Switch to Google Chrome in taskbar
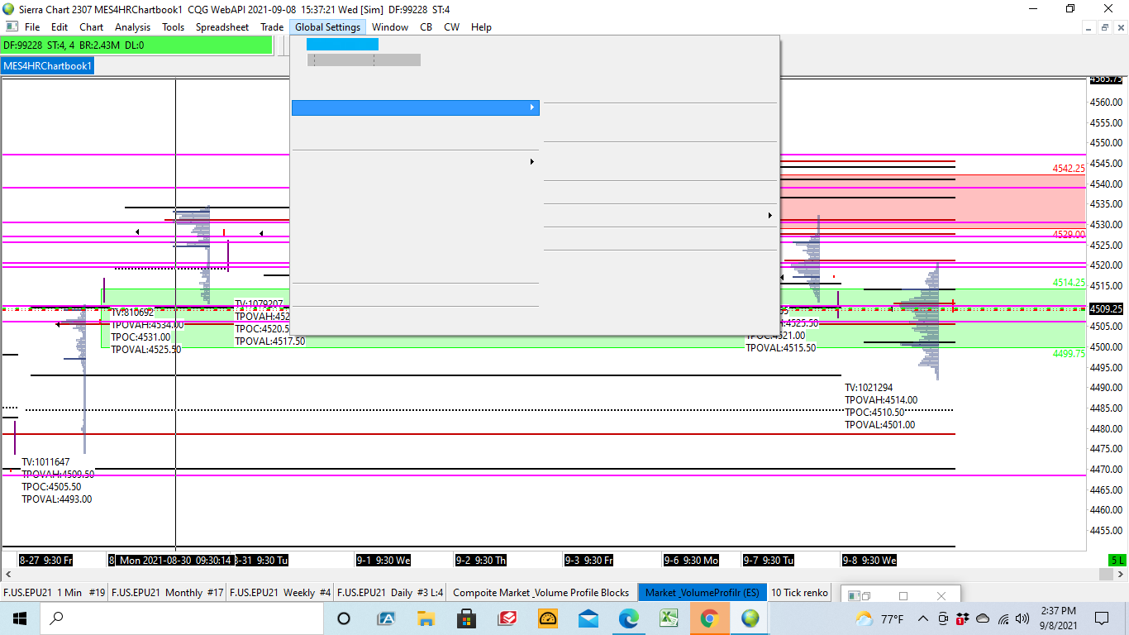 coord(709,618)
